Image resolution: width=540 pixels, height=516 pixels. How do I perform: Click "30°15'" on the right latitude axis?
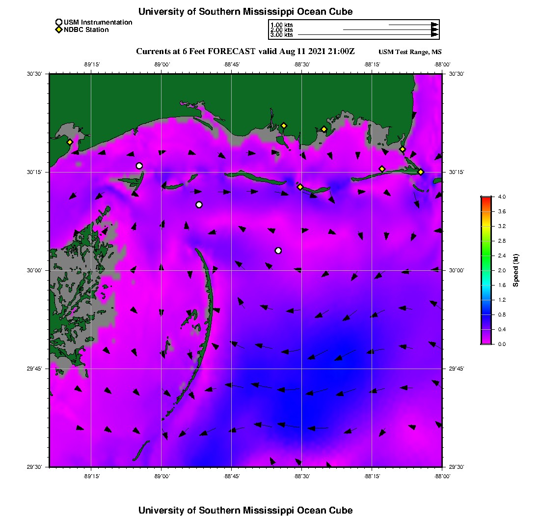pos(457,172)
